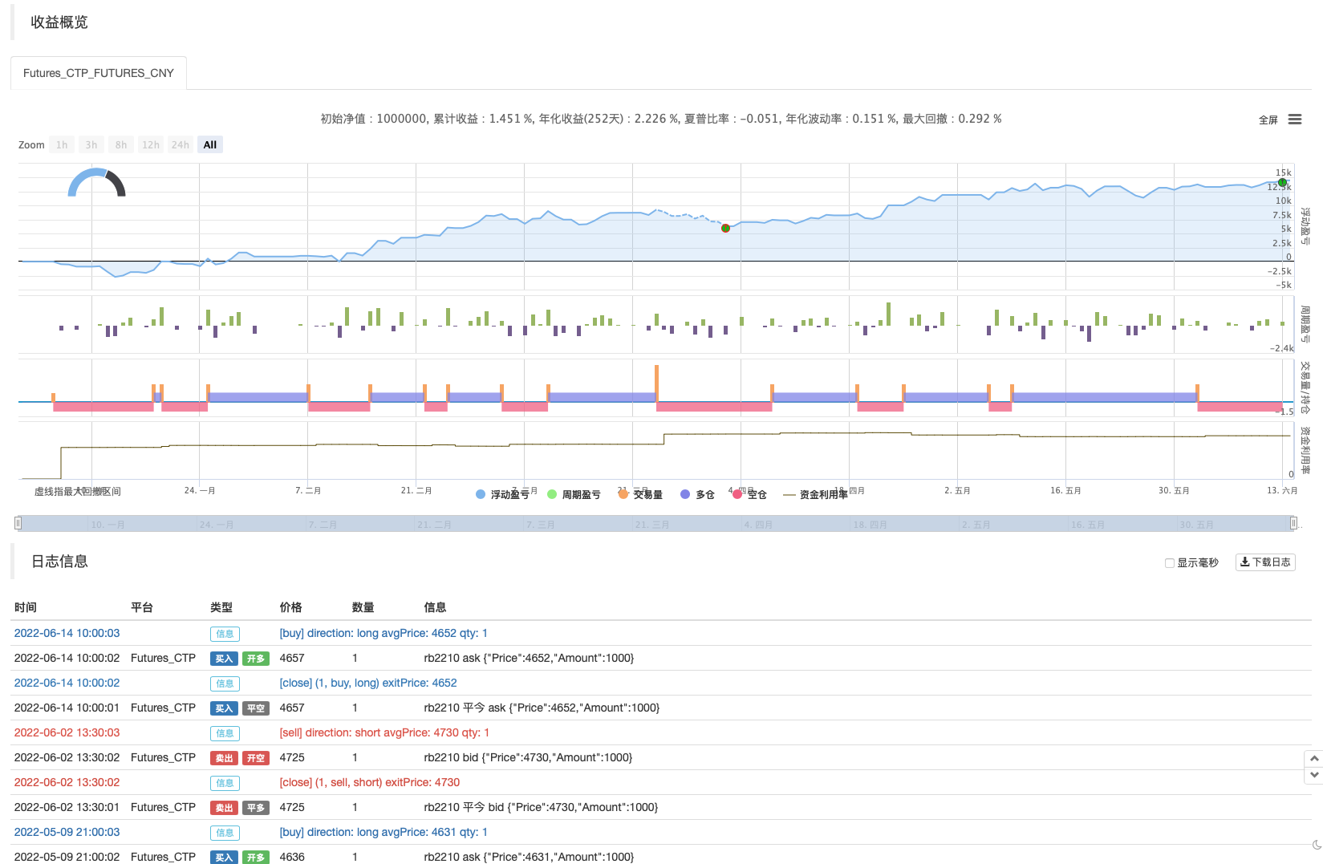Click the 日志信息 section heading
Viewport: 1323px width, 864px height.
click(x=59, y=562)
